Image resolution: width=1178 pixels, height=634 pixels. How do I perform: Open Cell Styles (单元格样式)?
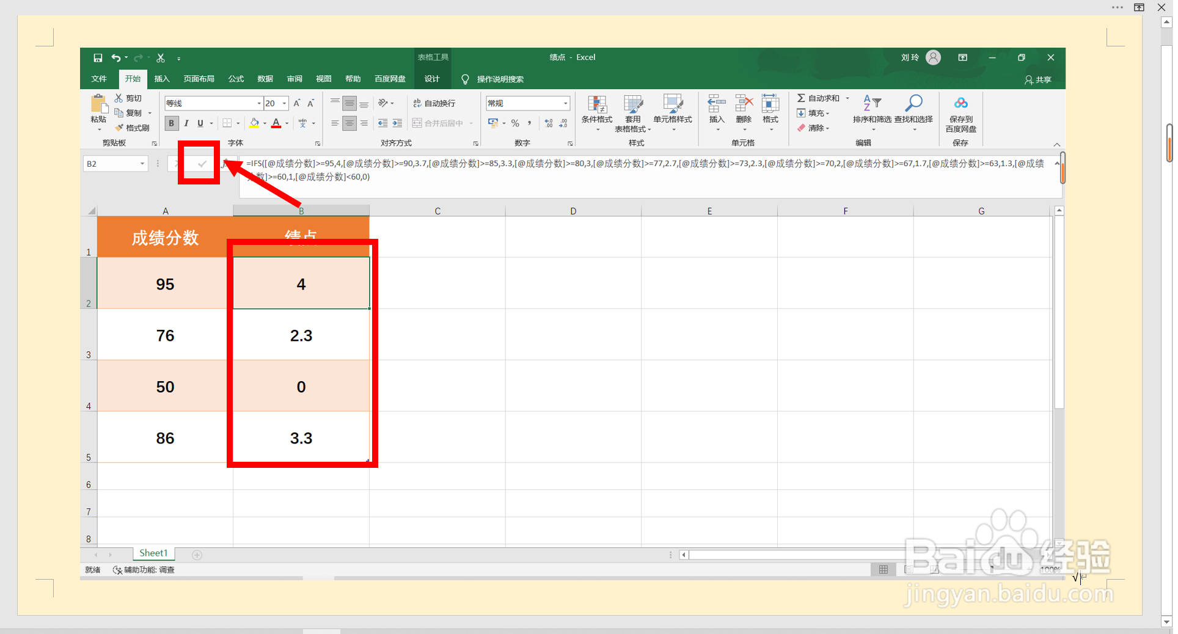[673, 112]
